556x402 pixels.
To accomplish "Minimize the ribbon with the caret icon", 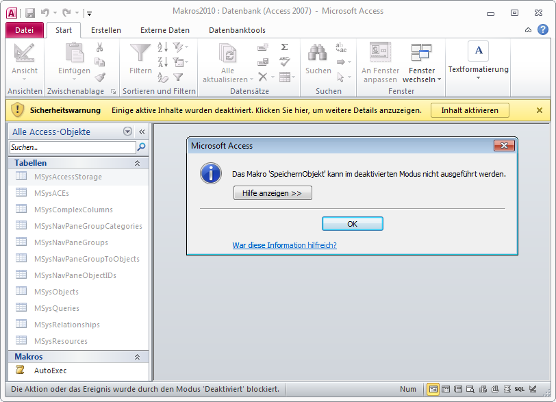I will [x=528, y=30].
